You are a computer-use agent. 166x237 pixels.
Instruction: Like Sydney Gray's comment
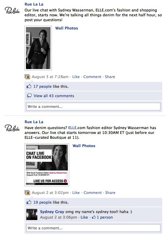[x=84, y=217]
